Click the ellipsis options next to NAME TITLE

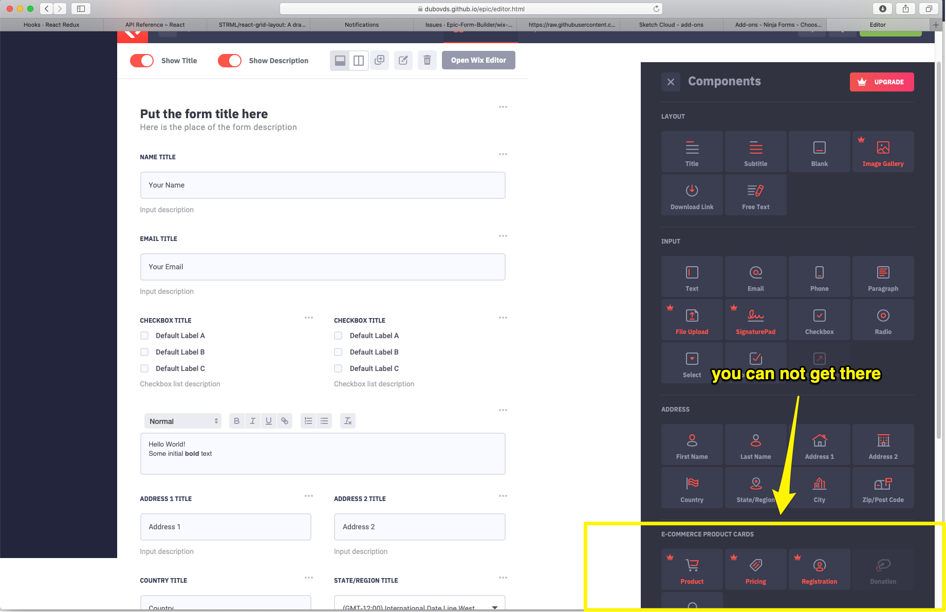pyautogui.click(x=503, y=154)
